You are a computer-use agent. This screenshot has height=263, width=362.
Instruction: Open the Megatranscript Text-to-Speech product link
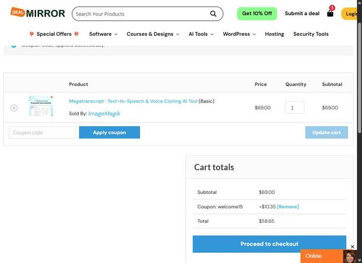click(133, 101)
